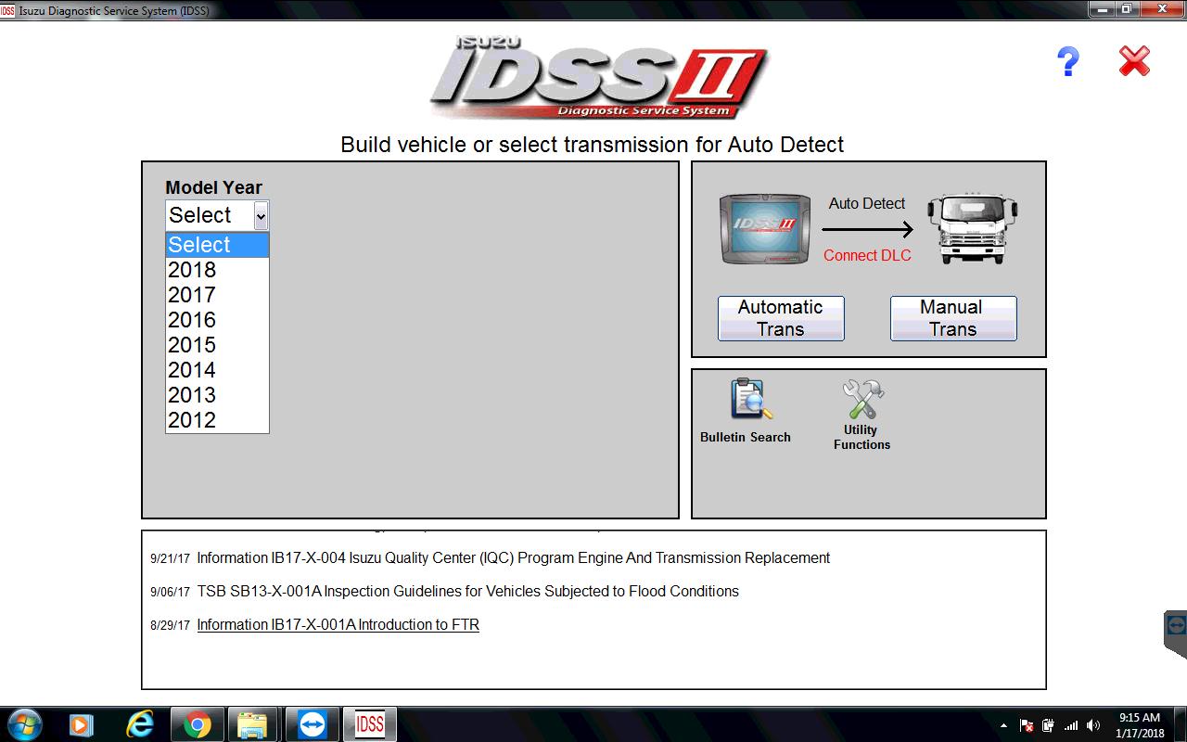Image resolution: width=1187 pixels, height=742 pixels.
Task: Click the power plug tray icon
Action: point(1048,725)
